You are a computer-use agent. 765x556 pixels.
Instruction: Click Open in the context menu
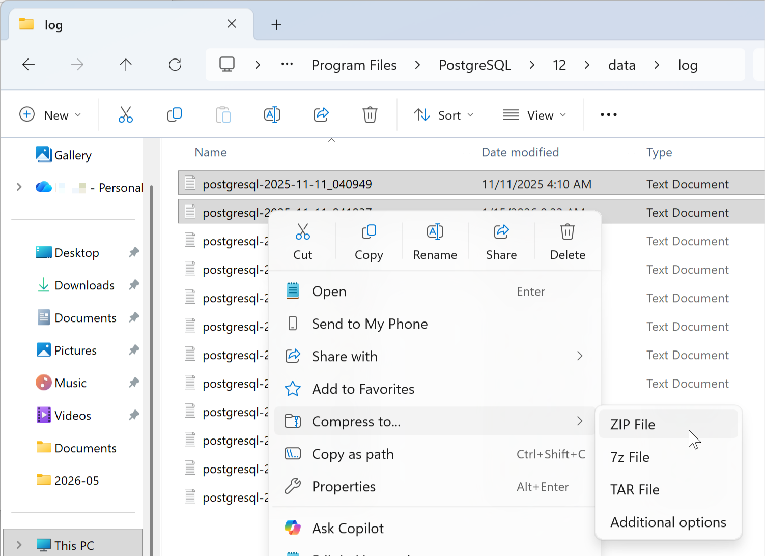[435, 291]
